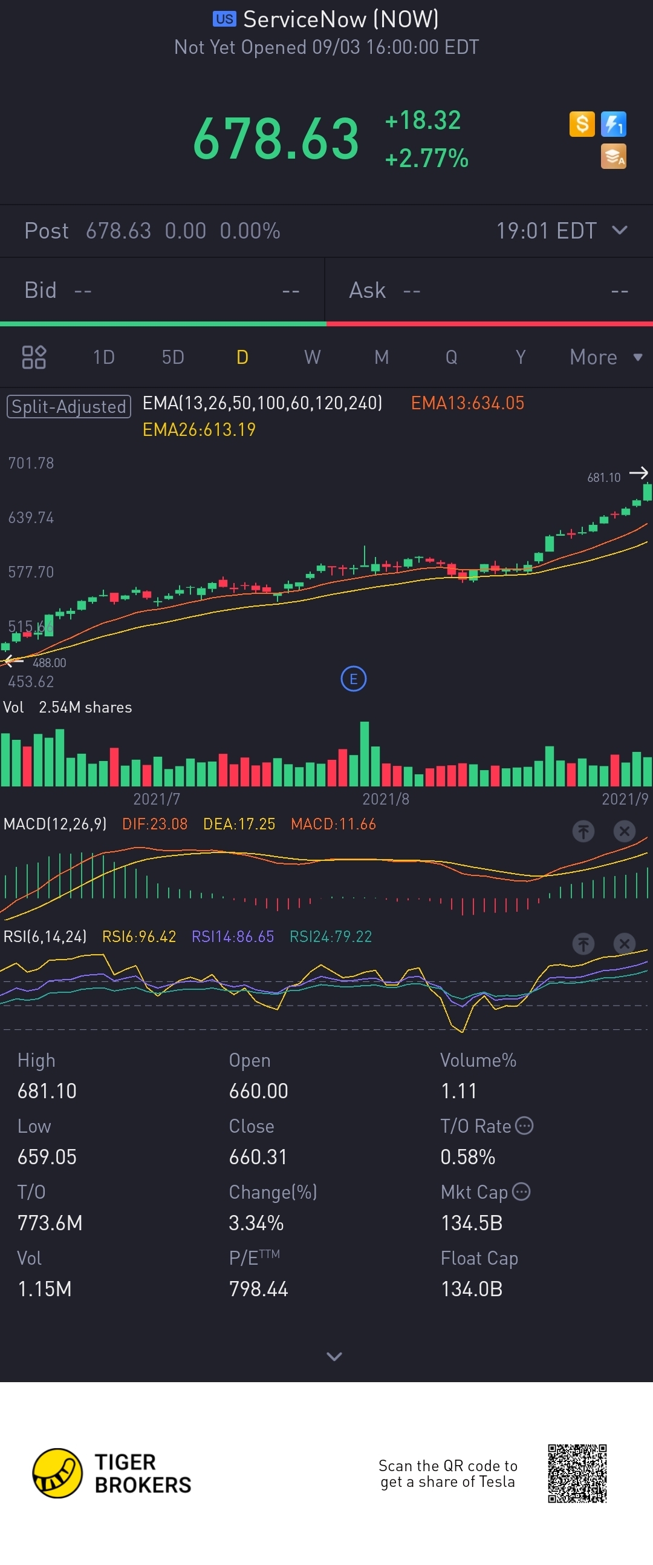
Task: Tap the Bid price panel
Action: (x=162, y=291)
